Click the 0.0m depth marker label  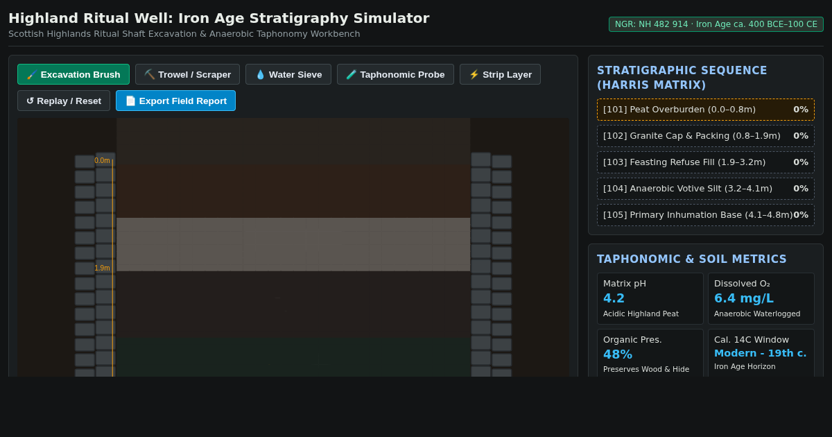tap(102, 161)
